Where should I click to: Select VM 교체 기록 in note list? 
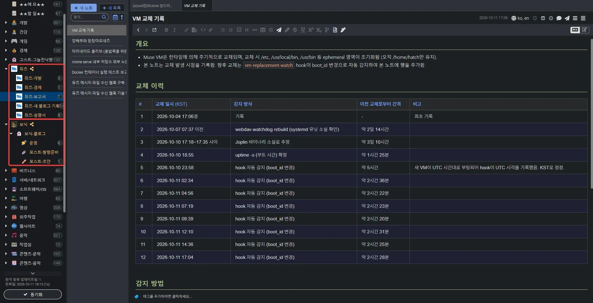tap(97, 30)
